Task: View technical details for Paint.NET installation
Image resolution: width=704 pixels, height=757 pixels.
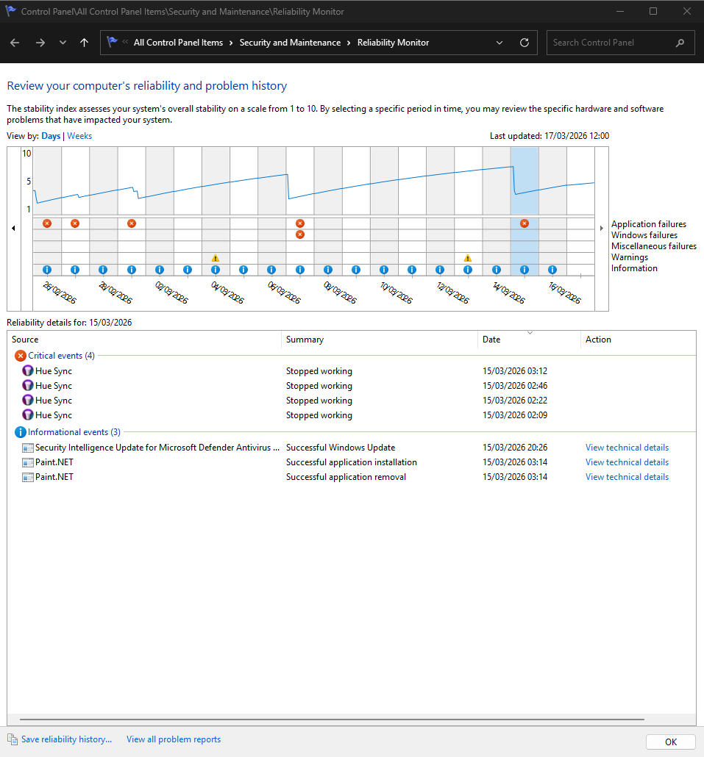Action: [627, 462]
